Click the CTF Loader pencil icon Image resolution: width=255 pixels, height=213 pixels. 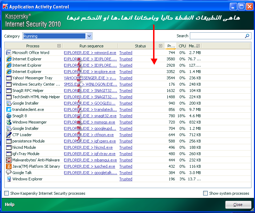click(x=8, y=135)
